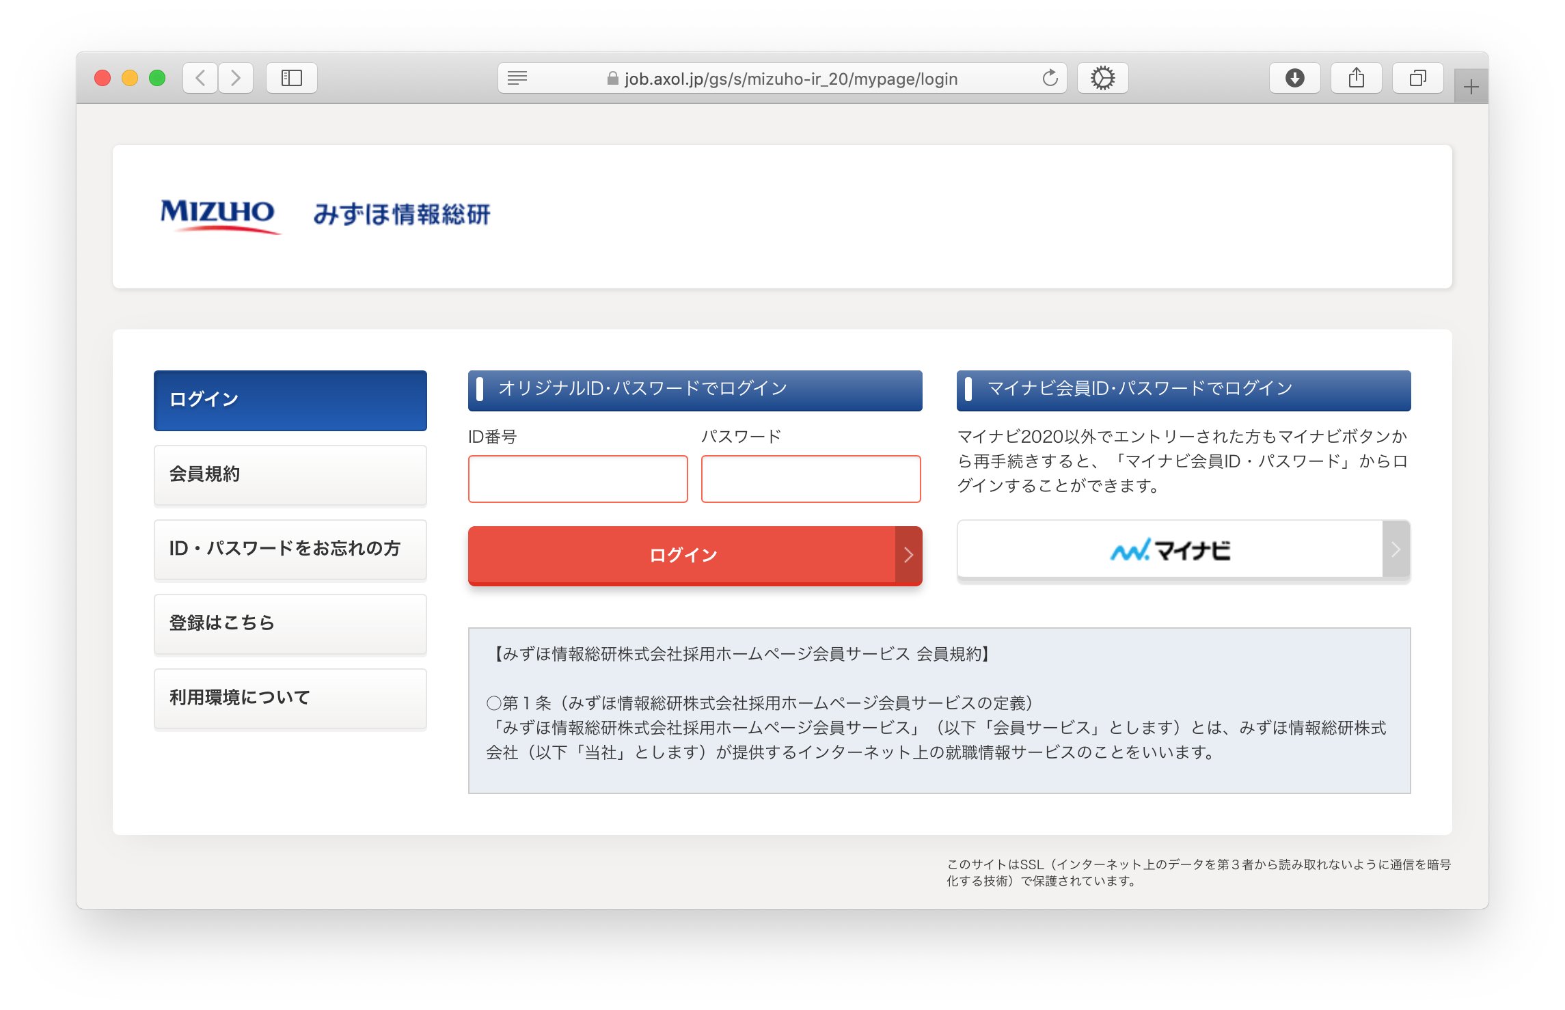Click inside the ID番号 input field
The width and height of the screenshot is (1565, 1010).
coord(577,479)
